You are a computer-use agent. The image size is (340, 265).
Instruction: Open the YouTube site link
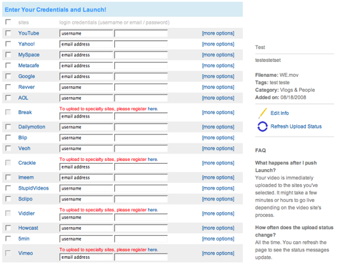pos(29,33)
